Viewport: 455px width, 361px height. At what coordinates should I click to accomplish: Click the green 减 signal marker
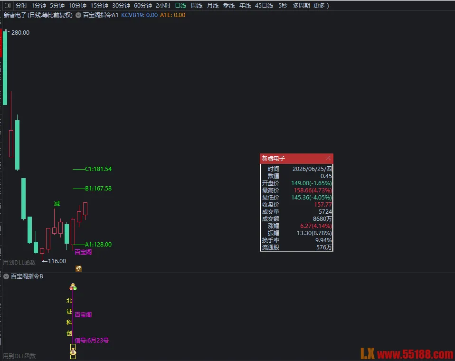coord(57,204)
